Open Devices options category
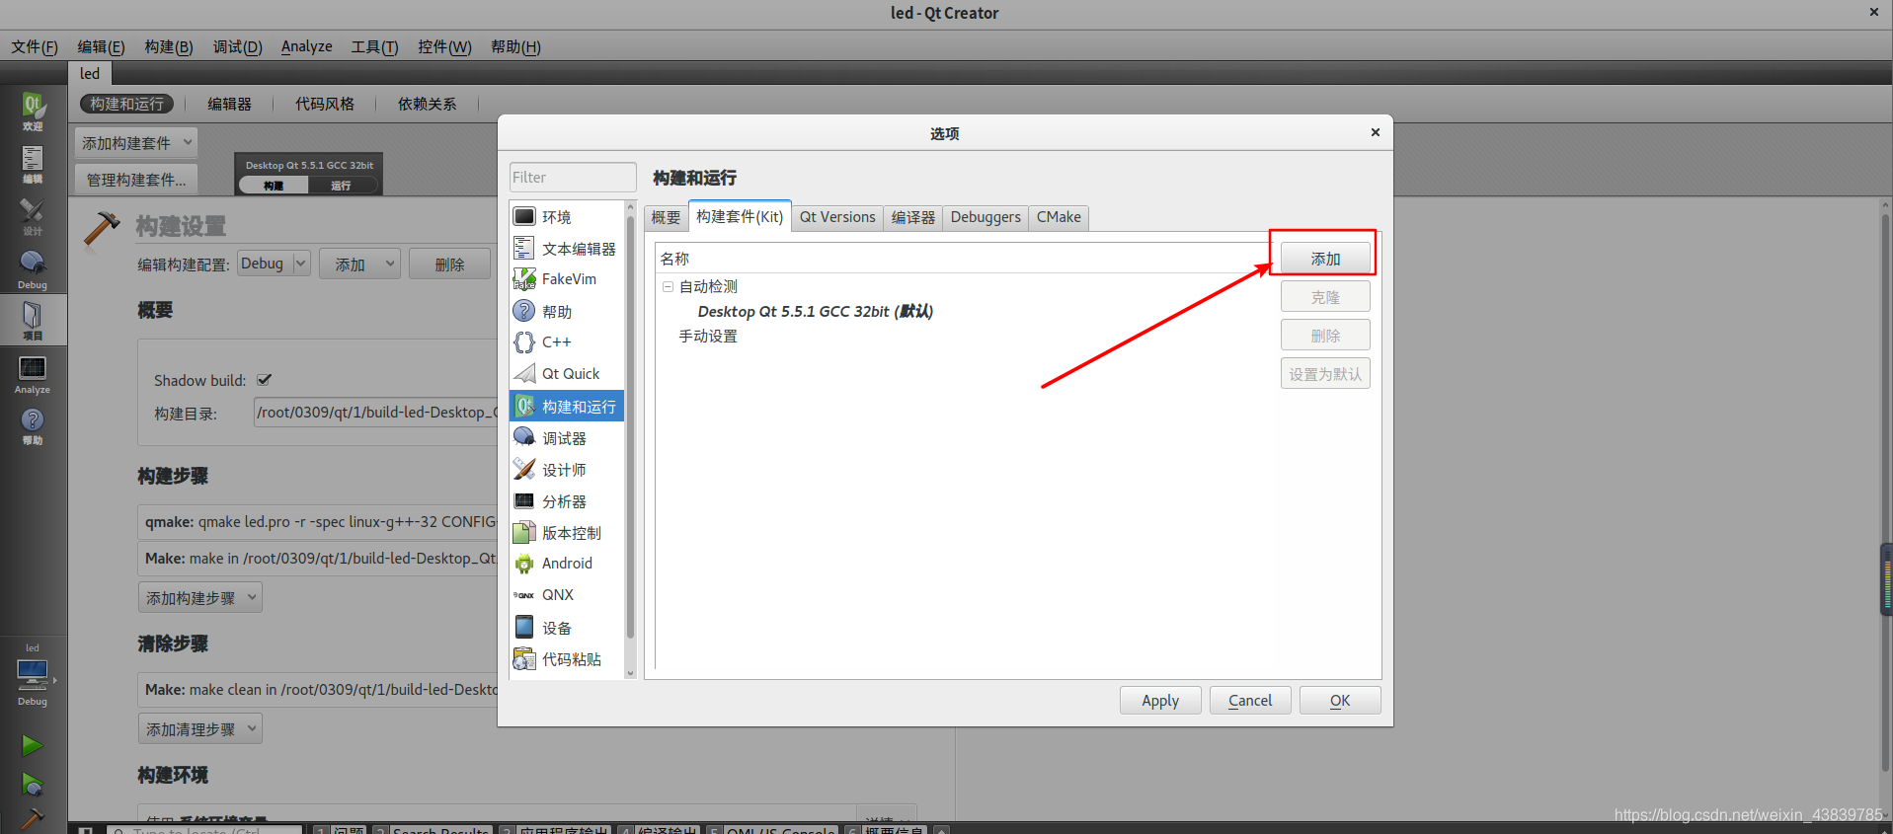Viewport: 1893px width, 834px height. pos(567,628)
